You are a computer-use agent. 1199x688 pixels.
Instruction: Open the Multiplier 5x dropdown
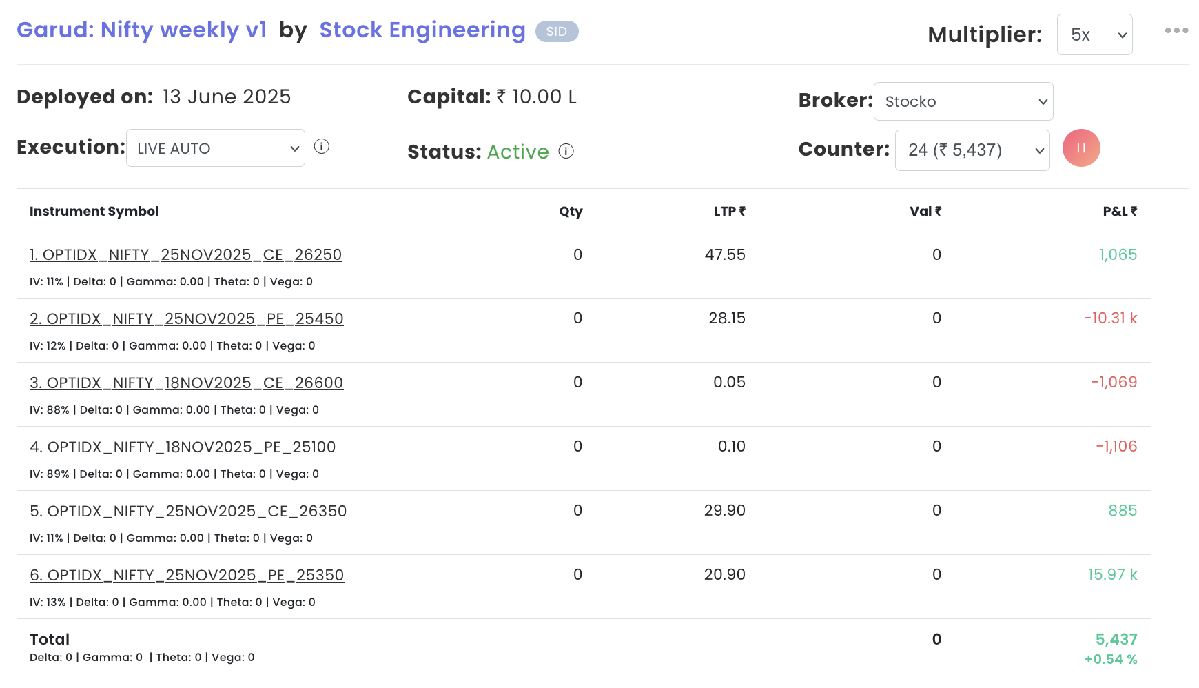coord(1094,34)
